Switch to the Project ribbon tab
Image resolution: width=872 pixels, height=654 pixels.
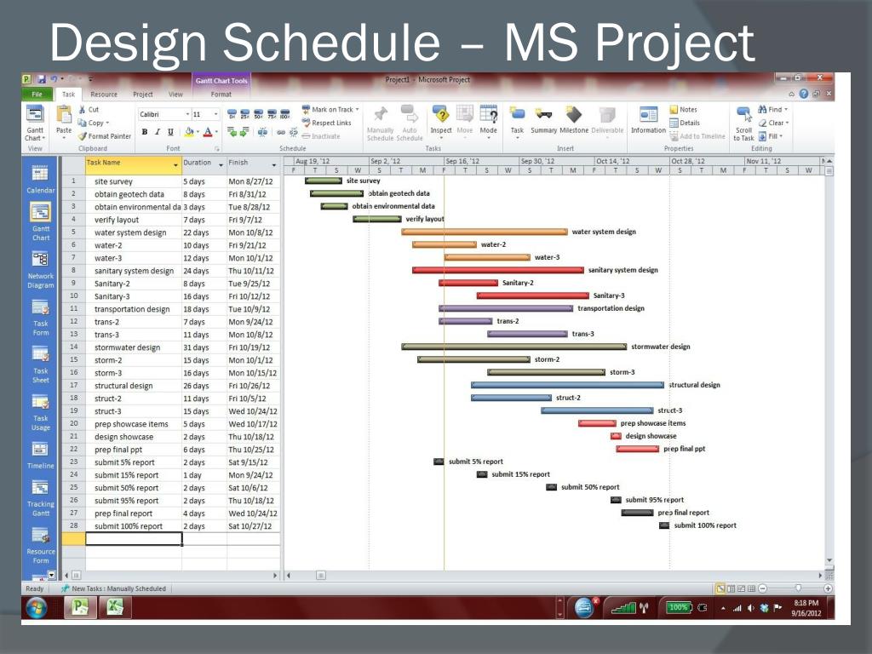[143, 95]
